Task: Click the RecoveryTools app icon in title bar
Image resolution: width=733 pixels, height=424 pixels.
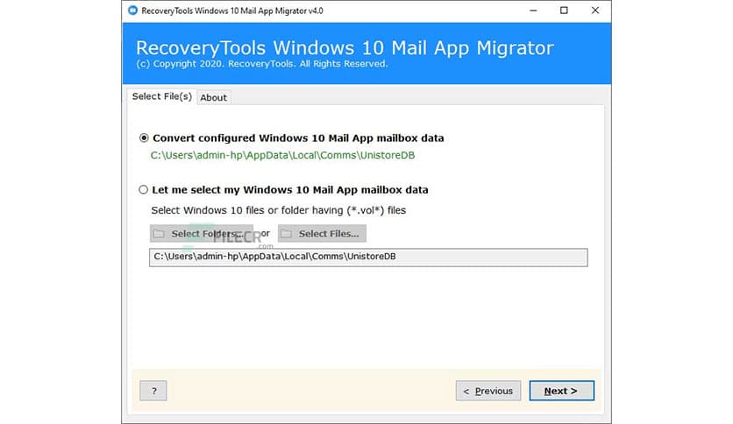Action: tap(132, 11)
